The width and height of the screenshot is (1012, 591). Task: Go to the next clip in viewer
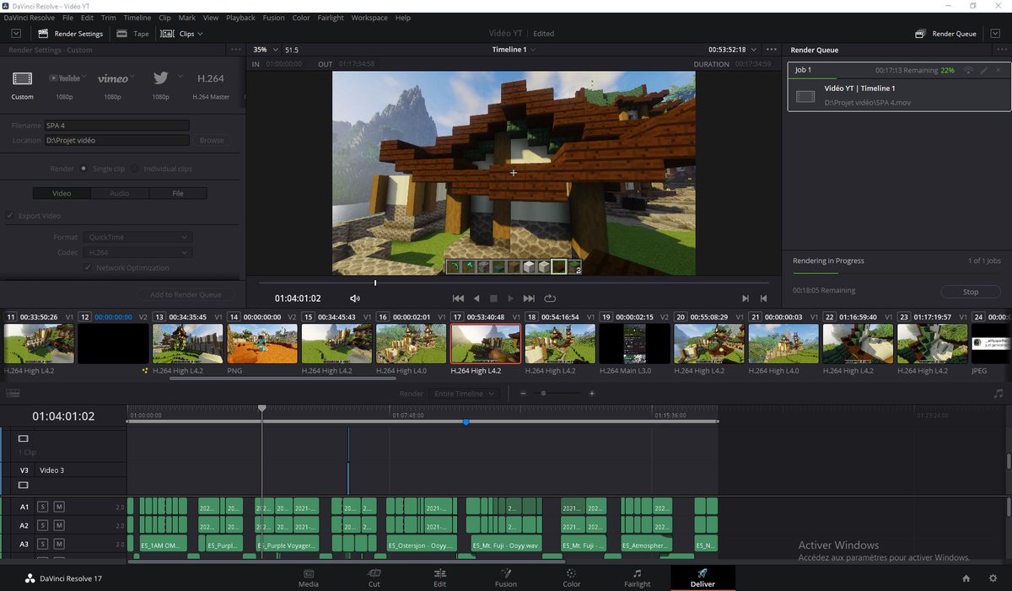(x=746, y=298)
